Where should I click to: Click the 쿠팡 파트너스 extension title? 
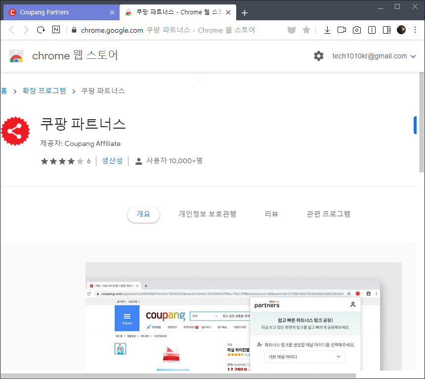83,124
